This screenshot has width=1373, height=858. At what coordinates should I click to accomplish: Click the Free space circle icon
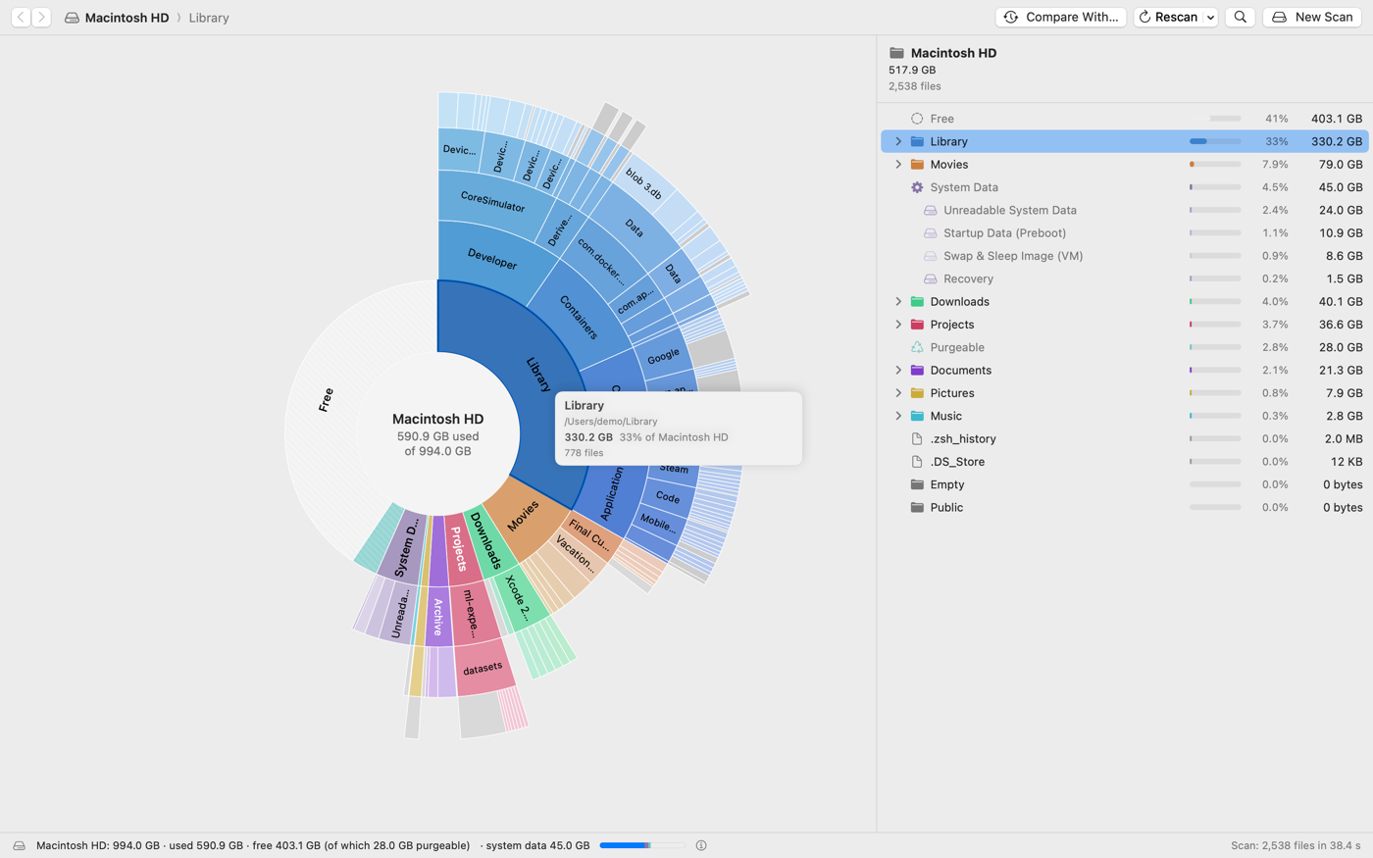pyautogui.click(x=917, y=119)
